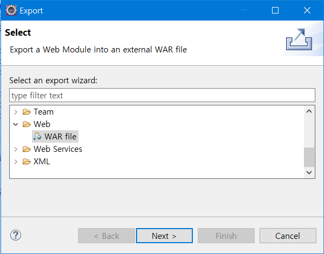The image size is (324, 254).
Task: Collapse the Web category
Action: 16,124
